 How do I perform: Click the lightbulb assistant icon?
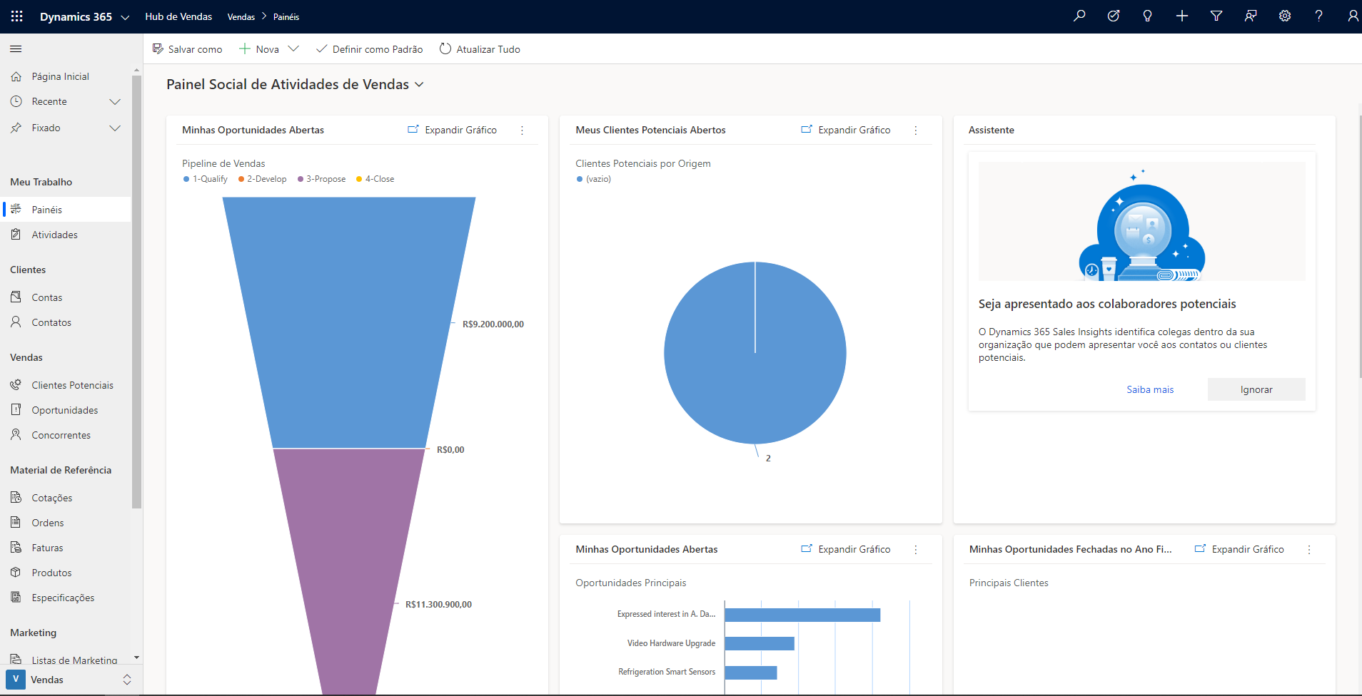pos(1148,16)
